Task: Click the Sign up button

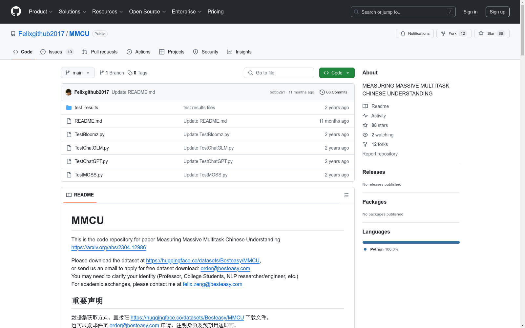Action: (x=497, y=12)
